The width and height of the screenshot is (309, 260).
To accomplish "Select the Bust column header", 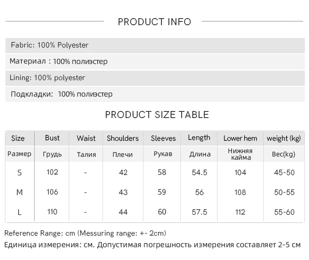I will pyautogui.click(x=52, y=138).
